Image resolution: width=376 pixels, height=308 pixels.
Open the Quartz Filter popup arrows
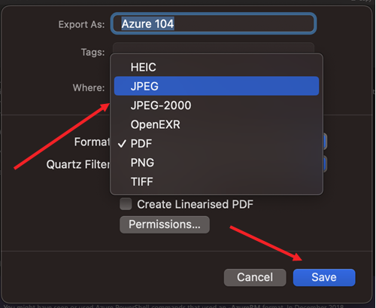tap(325, 164)
